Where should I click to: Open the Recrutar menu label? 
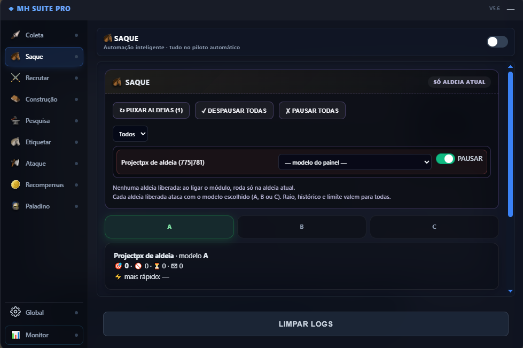[x=37, y=78]
